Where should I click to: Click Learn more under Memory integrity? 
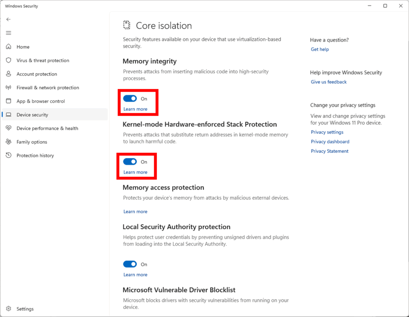click(x=135, y=109)
